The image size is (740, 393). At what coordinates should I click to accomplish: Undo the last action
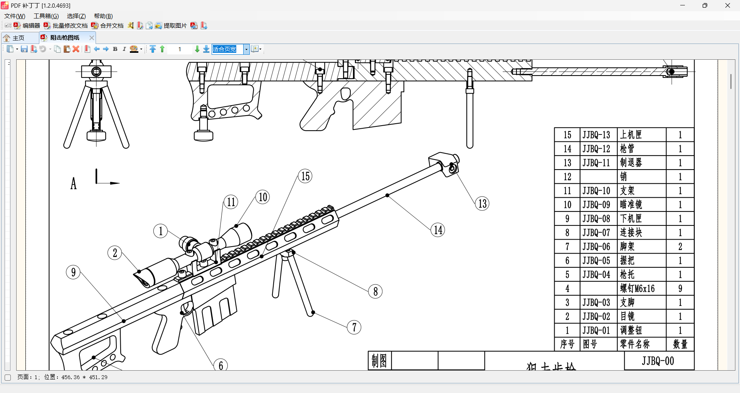click(43, 49)
